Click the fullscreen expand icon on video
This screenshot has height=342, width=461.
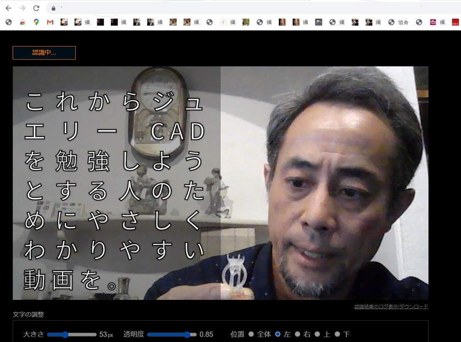point(415,287)
